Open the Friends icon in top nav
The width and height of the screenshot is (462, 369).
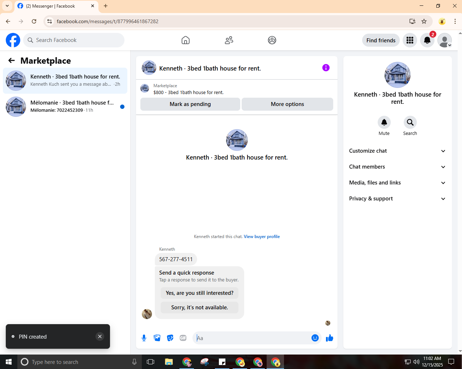229,40
